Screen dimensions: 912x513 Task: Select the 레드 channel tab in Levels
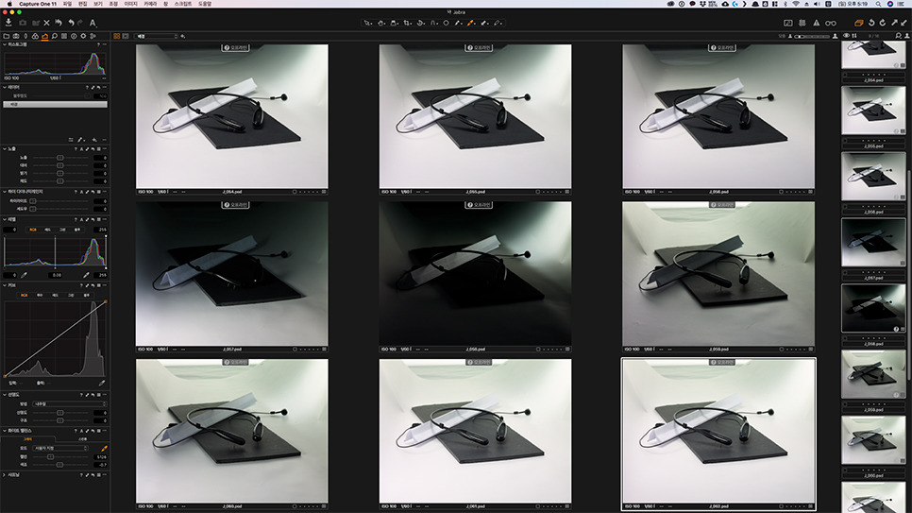pyautogui.click(x=48, y=230)
